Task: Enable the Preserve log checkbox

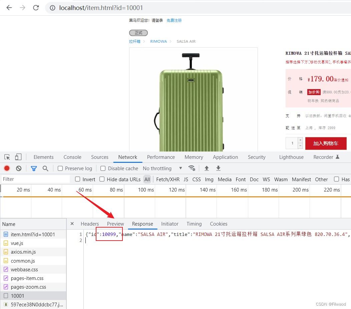Action: [60, 169]
